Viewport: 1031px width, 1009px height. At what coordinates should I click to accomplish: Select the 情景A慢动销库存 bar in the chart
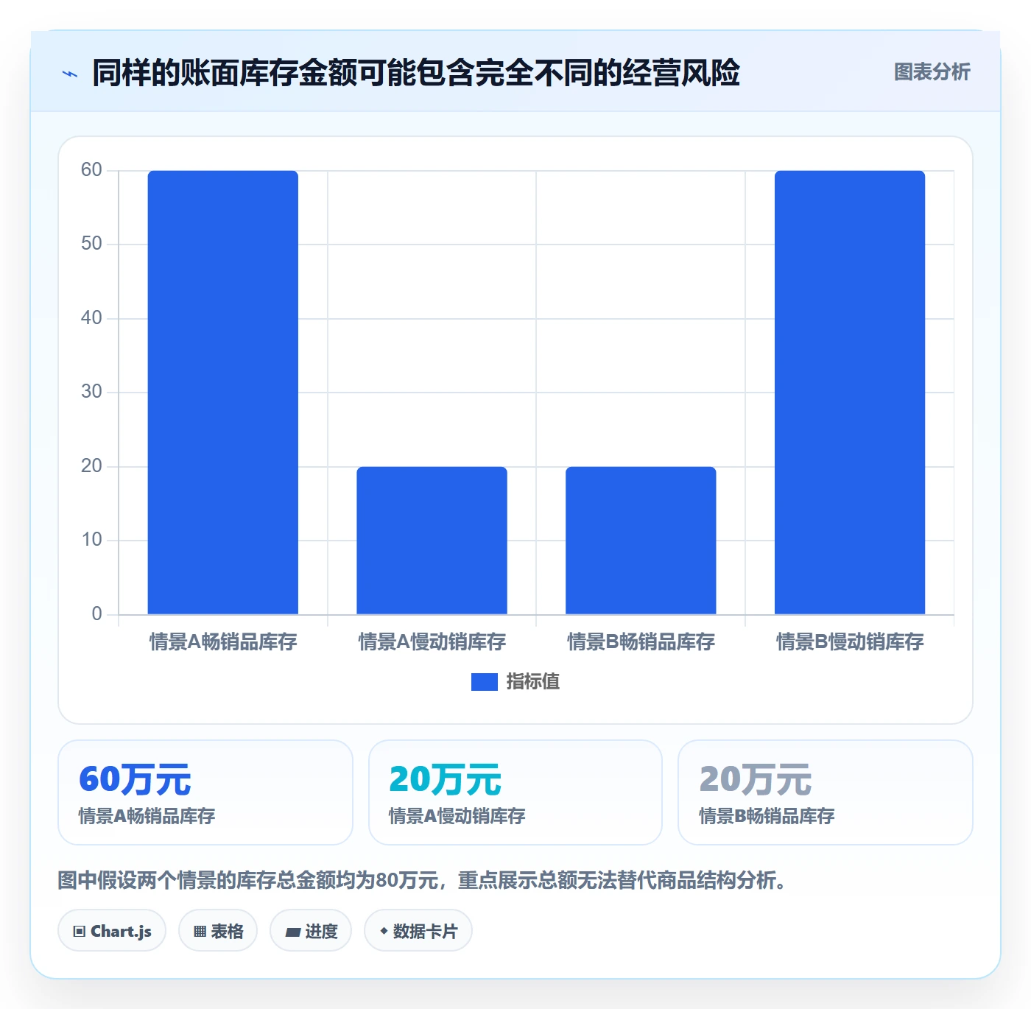click(x=432, y=541)
